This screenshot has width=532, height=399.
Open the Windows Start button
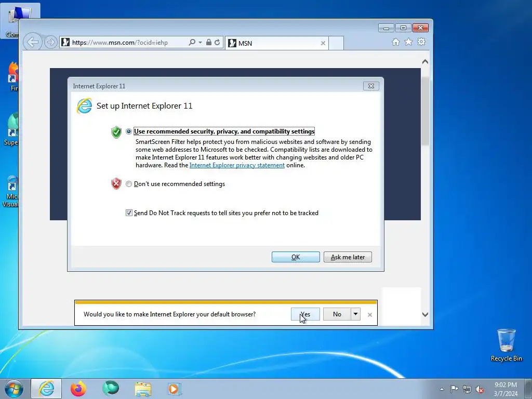[14, 389]
